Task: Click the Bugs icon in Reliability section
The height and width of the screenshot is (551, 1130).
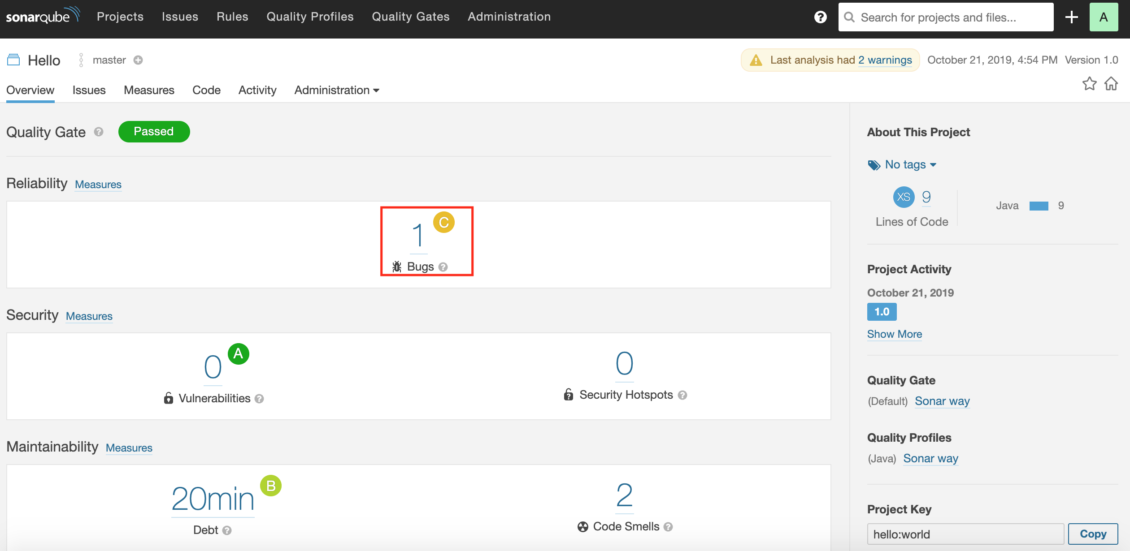Action: 397,267
